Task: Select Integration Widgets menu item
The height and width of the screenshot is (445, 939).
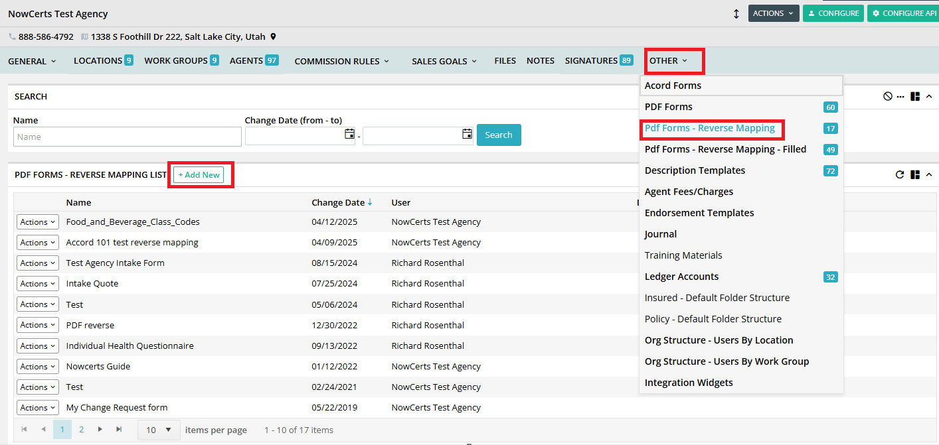Action: click(741, 383)
